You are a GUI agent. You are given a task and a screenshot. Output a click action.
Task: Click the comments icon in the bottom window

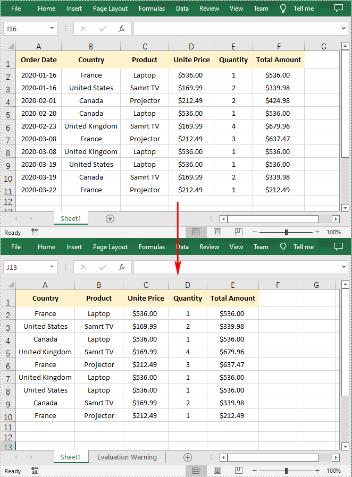339,246
